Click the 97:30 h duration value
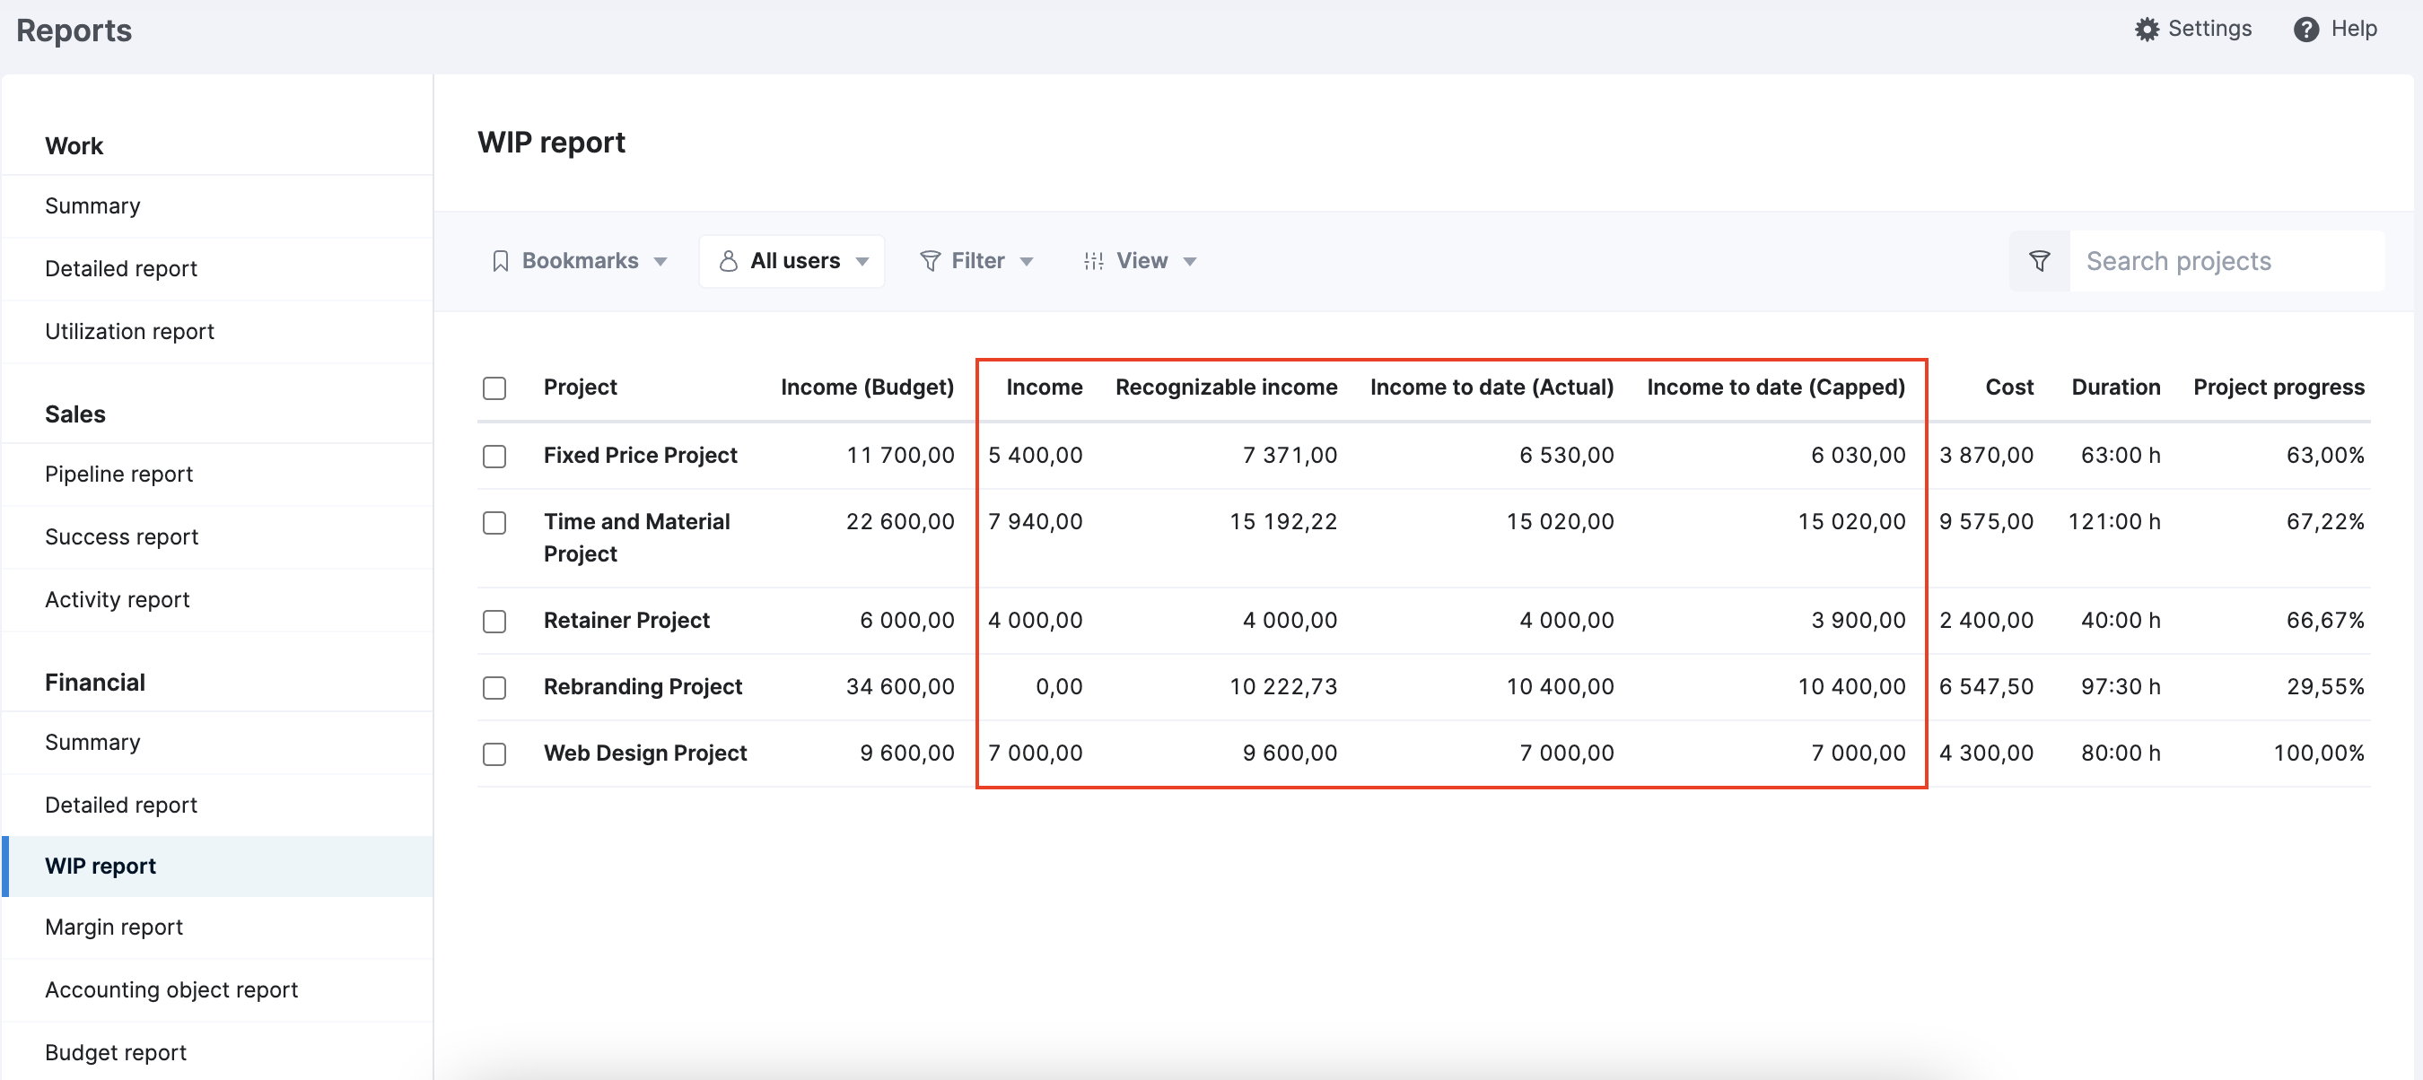The image size is (2423, 1080). coord(2120,688)
